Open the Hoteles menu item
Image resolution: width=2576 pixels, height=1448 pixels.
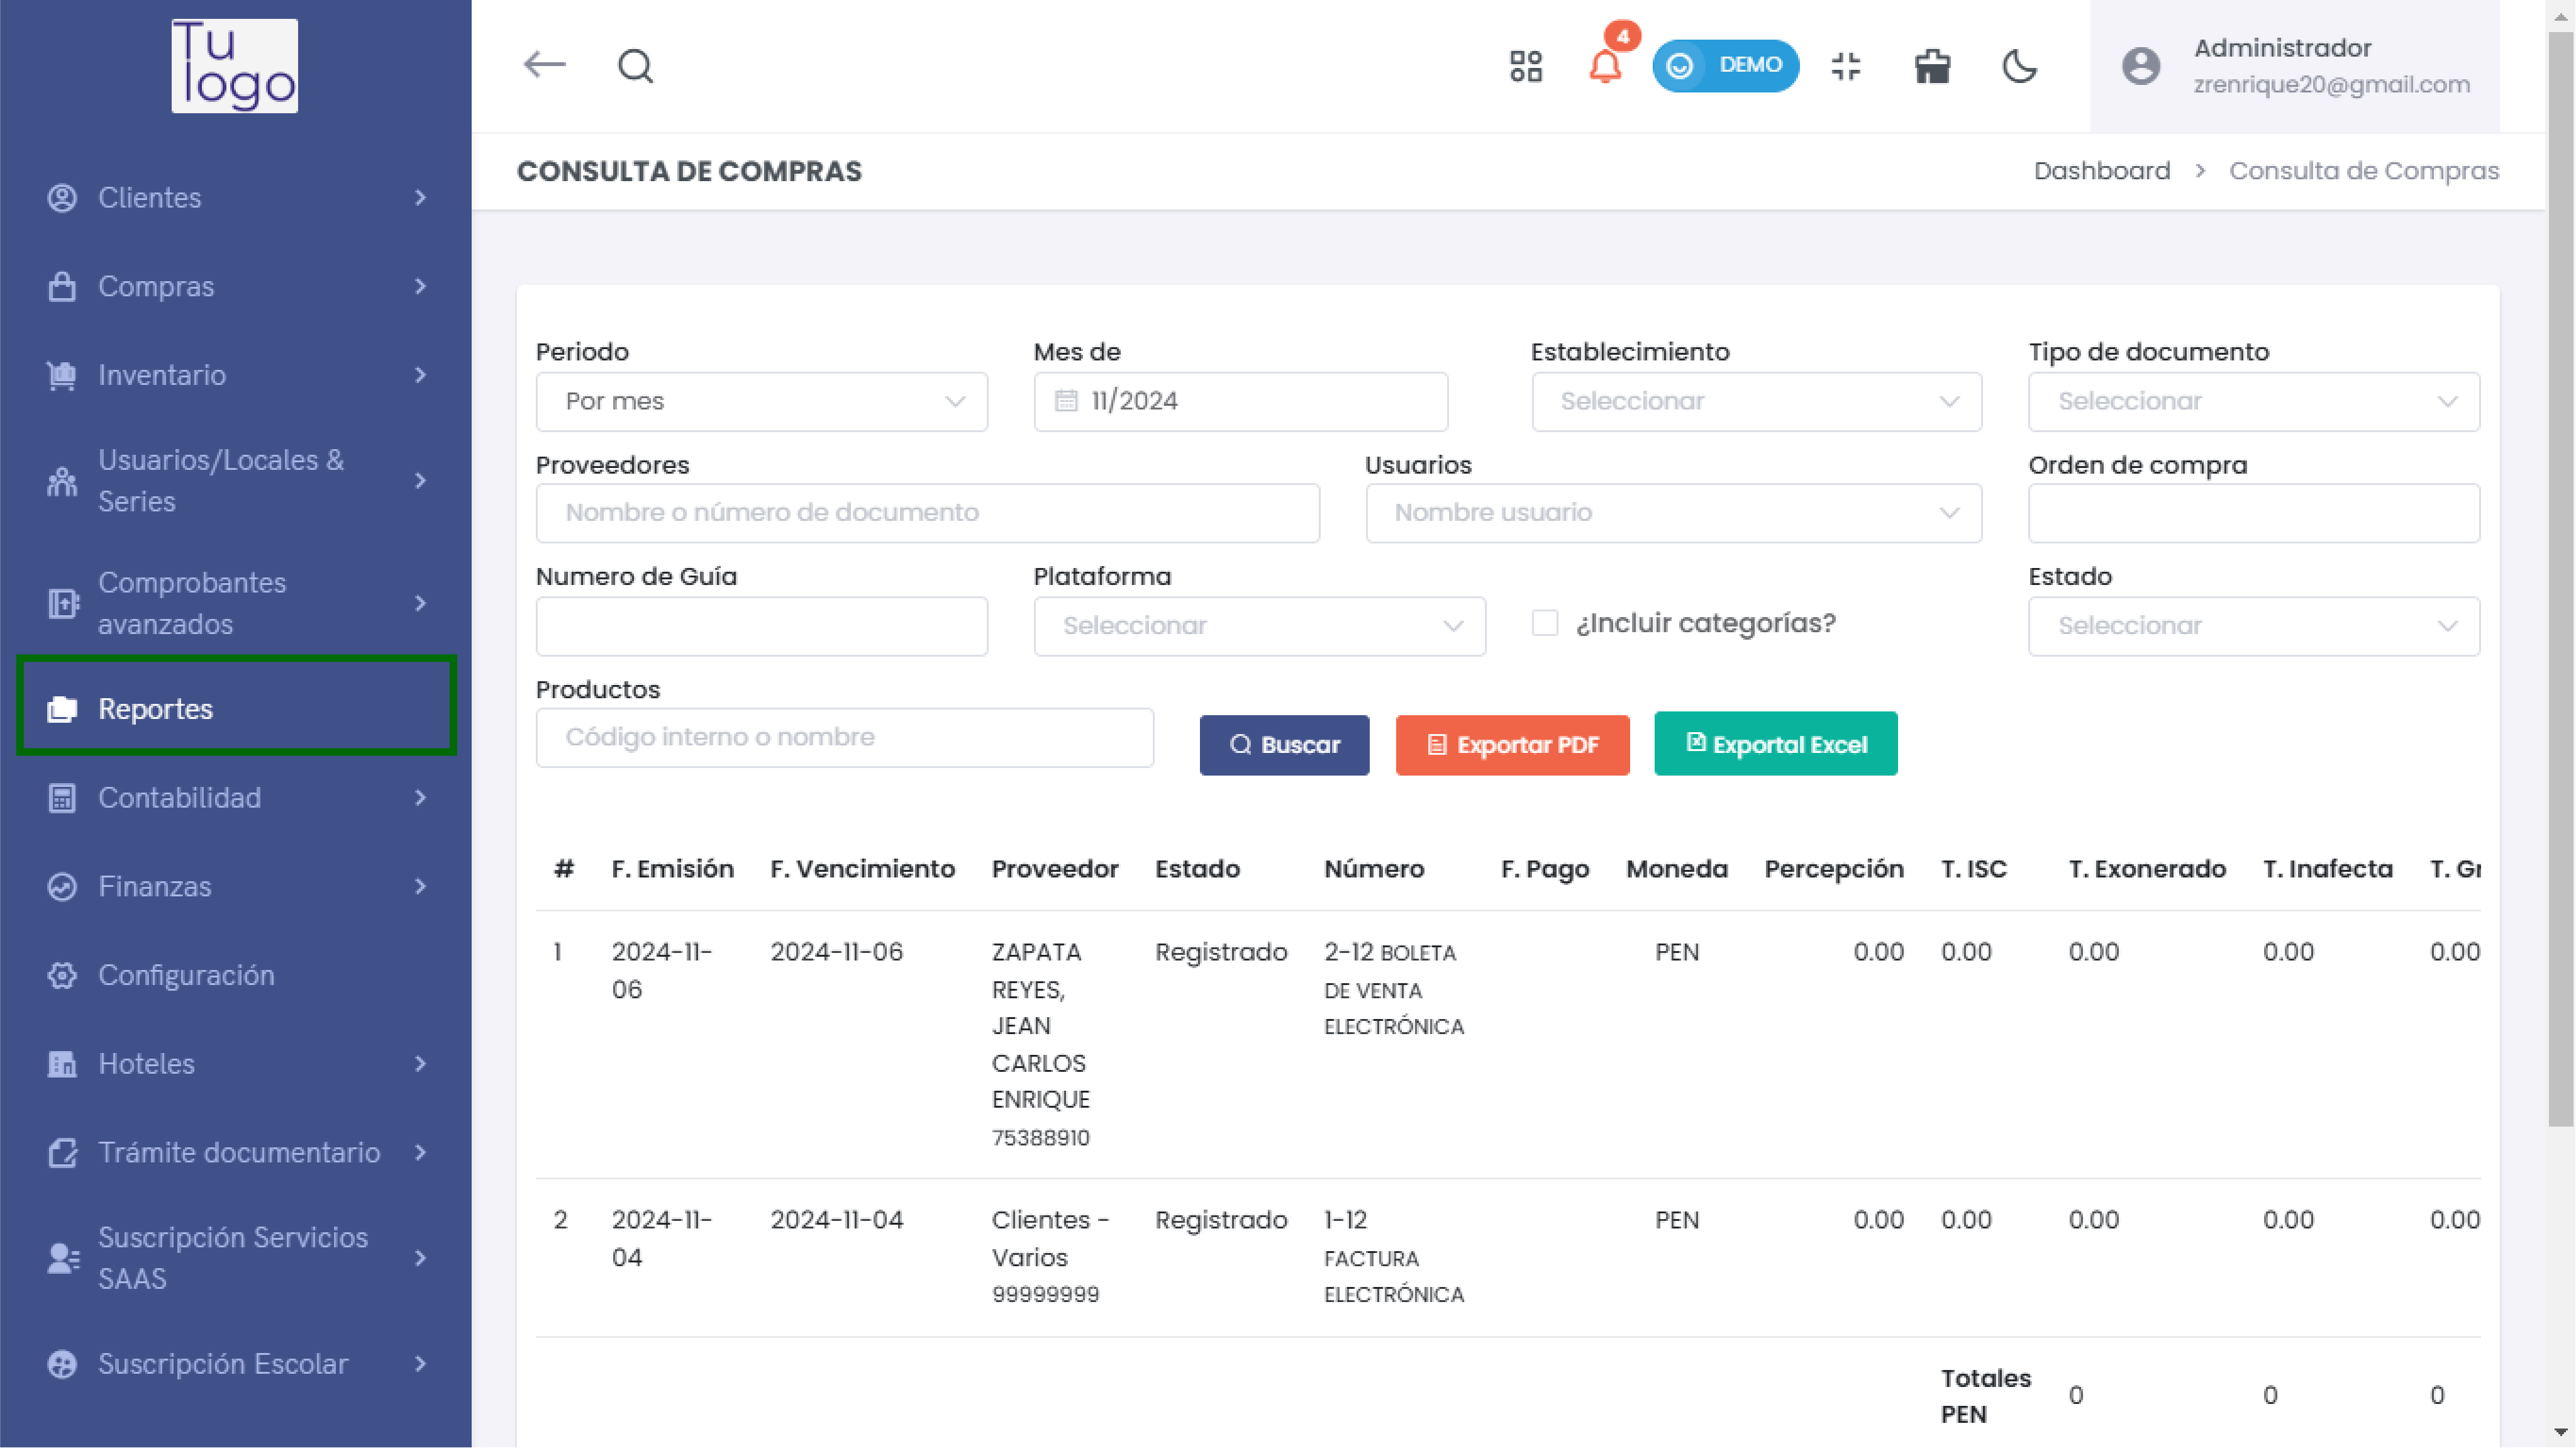coord(237,1064)
